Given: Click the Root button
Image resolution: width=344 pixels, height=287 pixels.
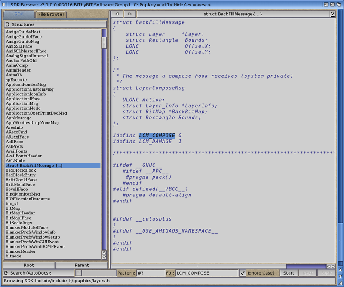Looking at the screenshot, I should point(29,265).
